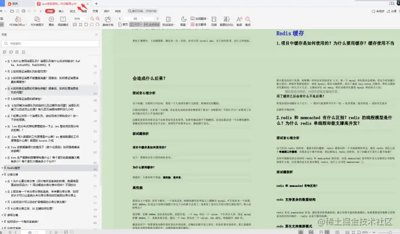The height and width of the screenshot is (234, 400).
Task: Click the 查找 find magnifier icon
Action: tap(248, 19)
